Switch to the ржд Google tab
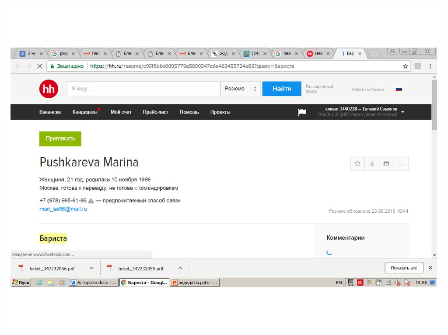Viewport: 448px width, 335px height. pos(62,53)
